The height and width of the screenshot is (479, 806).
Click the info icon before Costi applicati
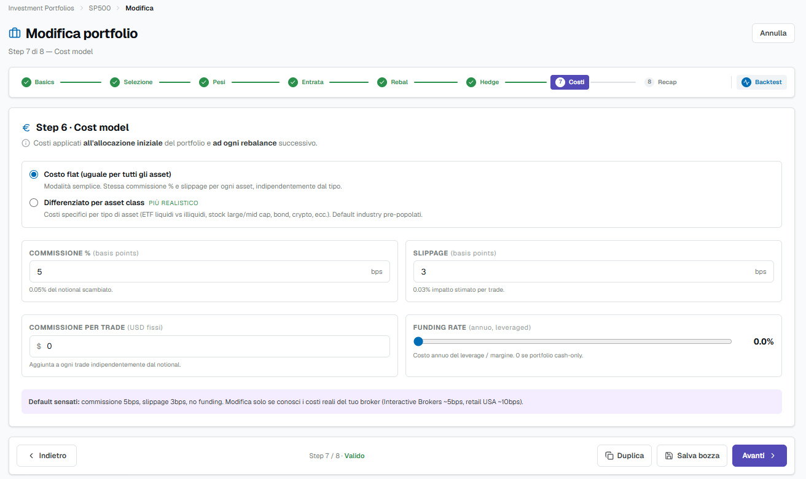coord(26,143)
